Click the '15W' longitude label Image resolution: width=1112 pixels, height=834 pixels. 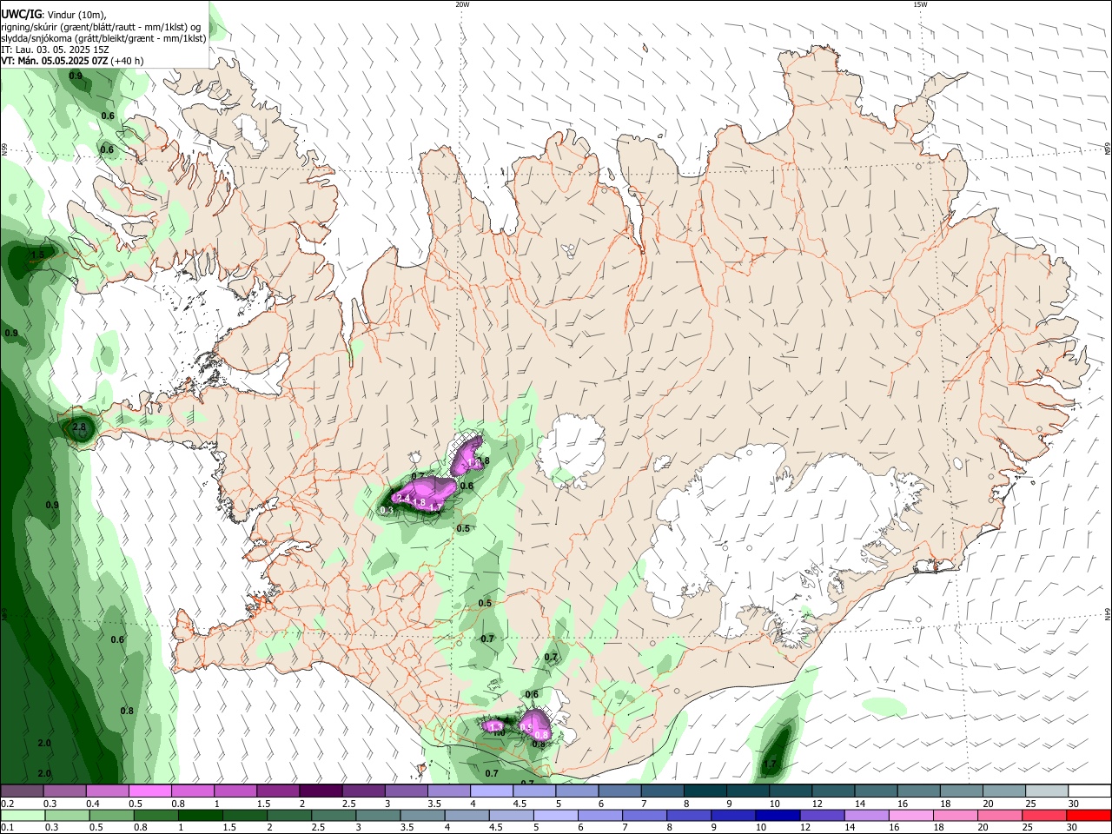click(x=920, y=4)
